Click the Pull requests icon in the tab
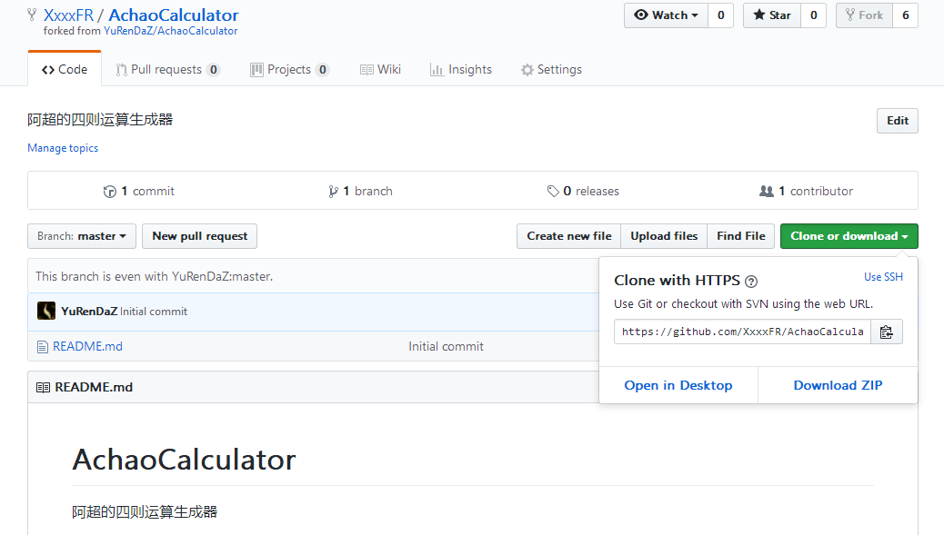 (121, 70)
